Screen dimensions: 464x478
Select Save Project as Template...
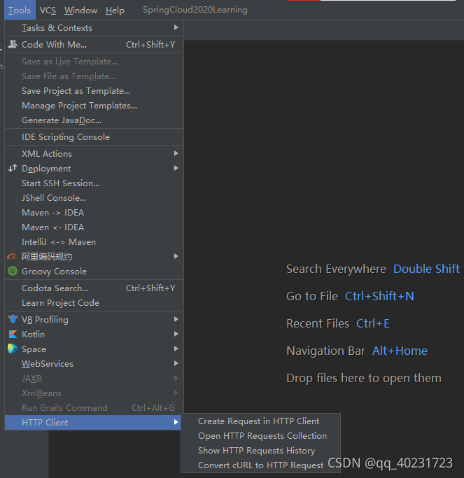click(94, 91)
